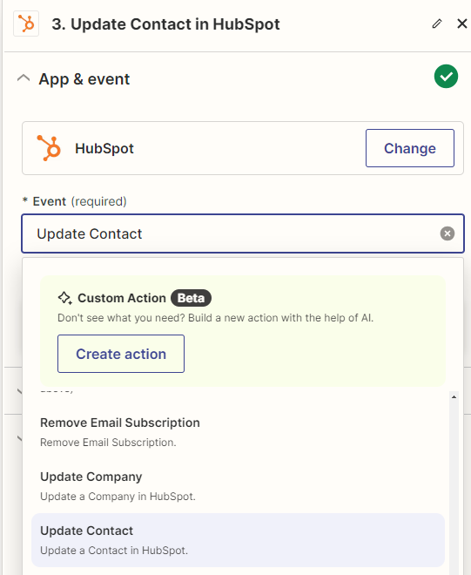Click the Custom Action sparkle icon

click(x=65, y=298)
